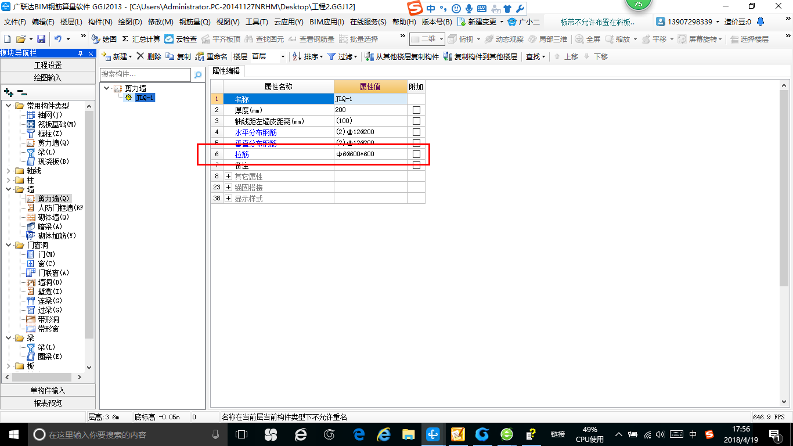Open 绘图 drawing mode
The height and width of the screenshot is (446, 793).
pos(104,39)
